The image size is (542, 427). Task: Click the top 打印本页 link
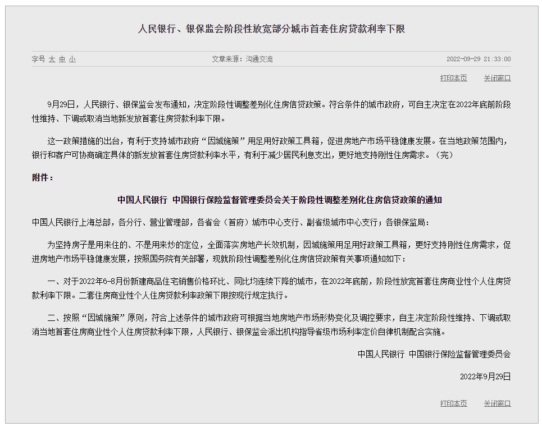[453, 78]
